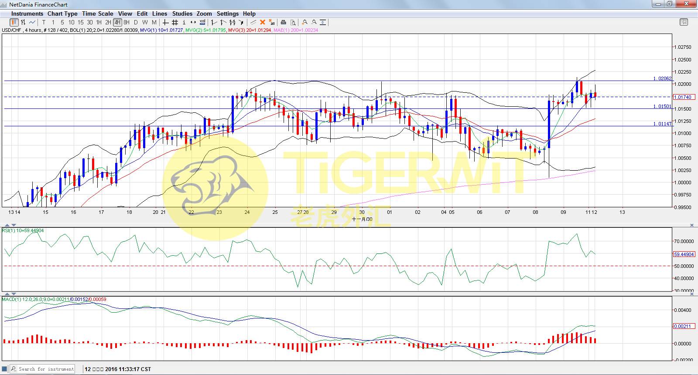Click the horizontal scroll arrows icon
Screen dimensions: 698x375
[x=193, y=22]
